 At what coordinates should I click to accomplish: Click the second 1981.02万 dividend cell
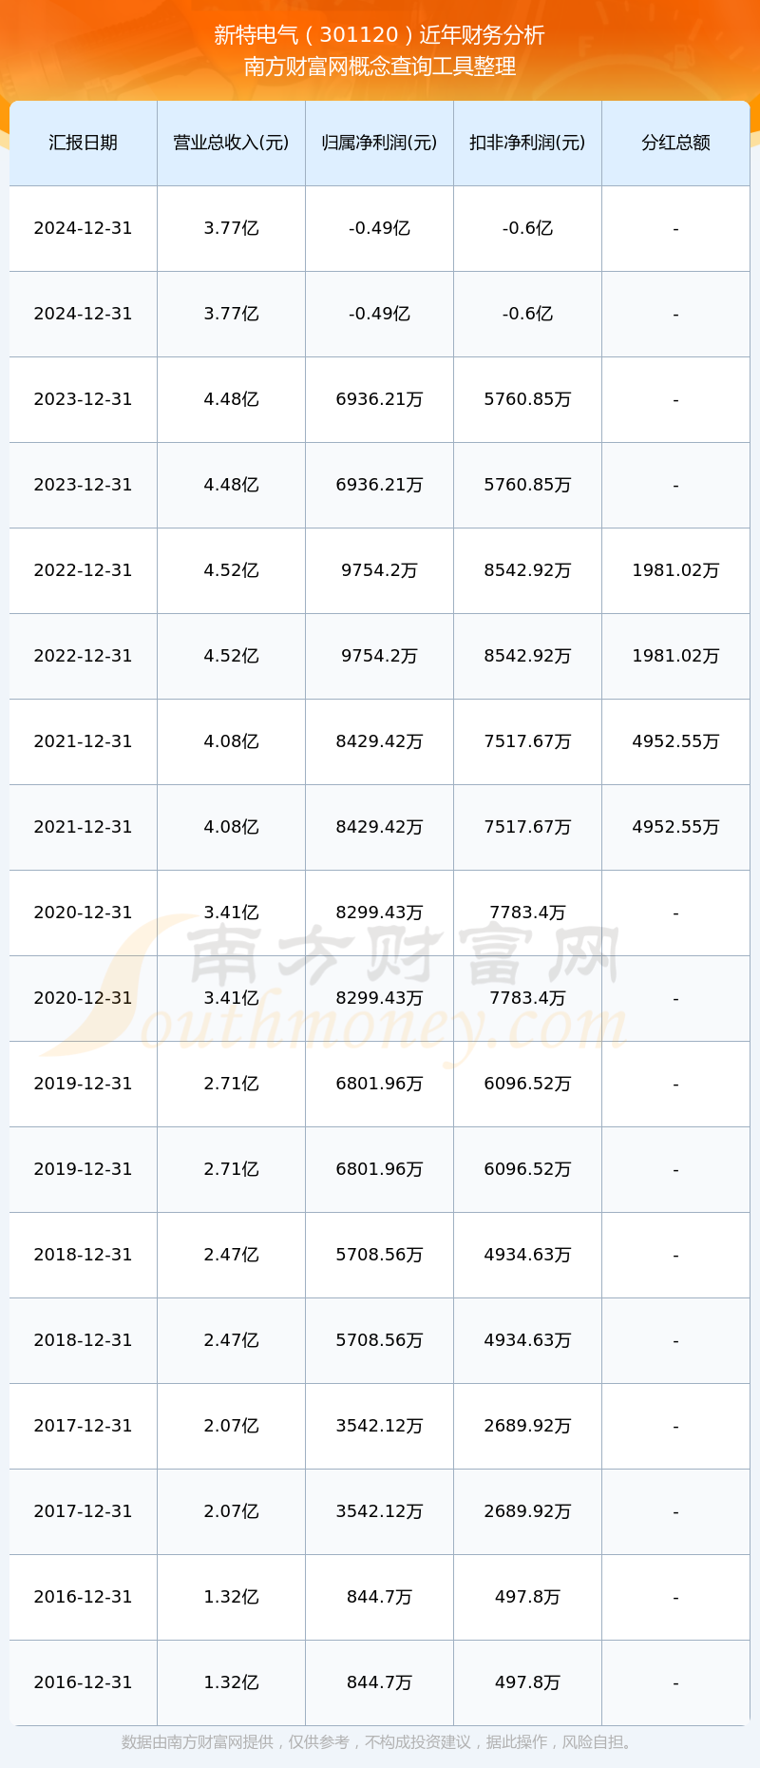(x=675, y=656)
